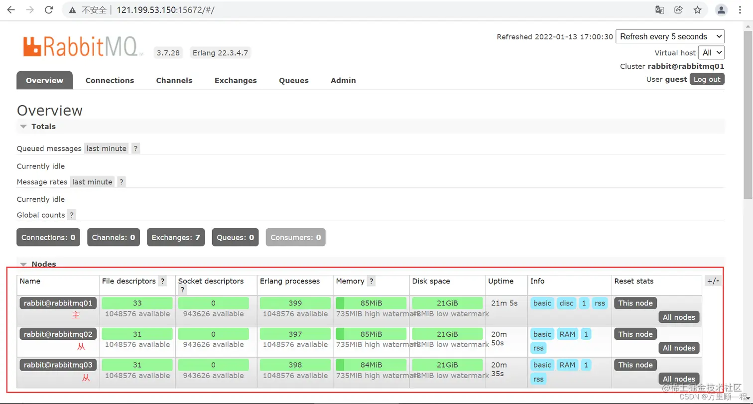This screenshot has height=404, width=753.
Task: Click the Connections: 0 count button
Action: click(x=48, y=238)
